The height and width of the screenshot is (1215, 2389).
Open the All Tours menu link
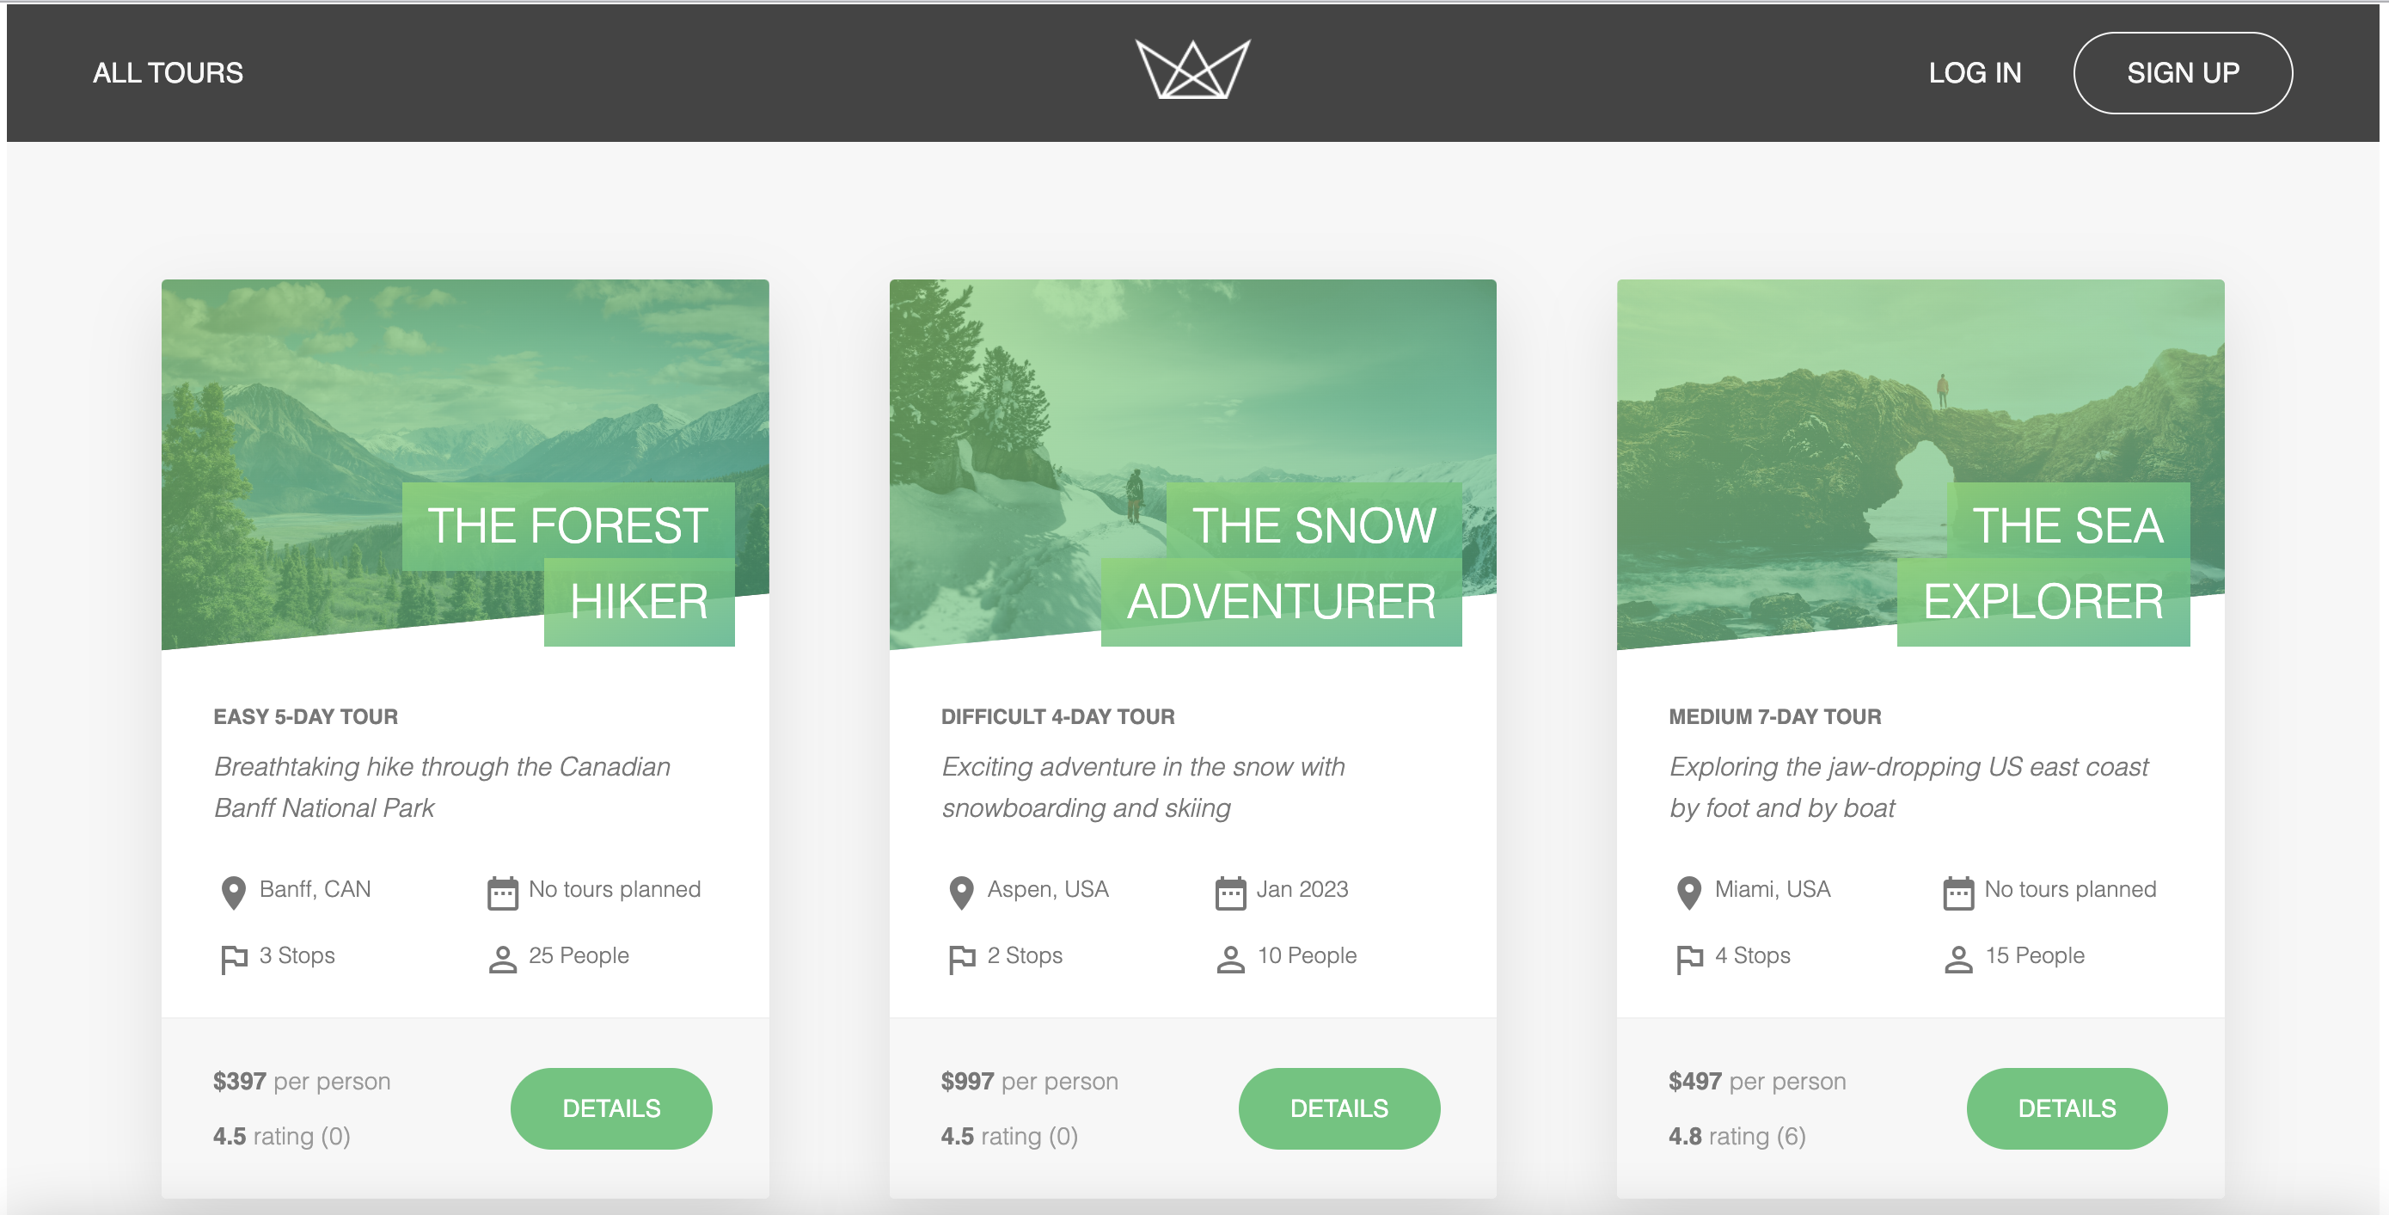(168, 72)
